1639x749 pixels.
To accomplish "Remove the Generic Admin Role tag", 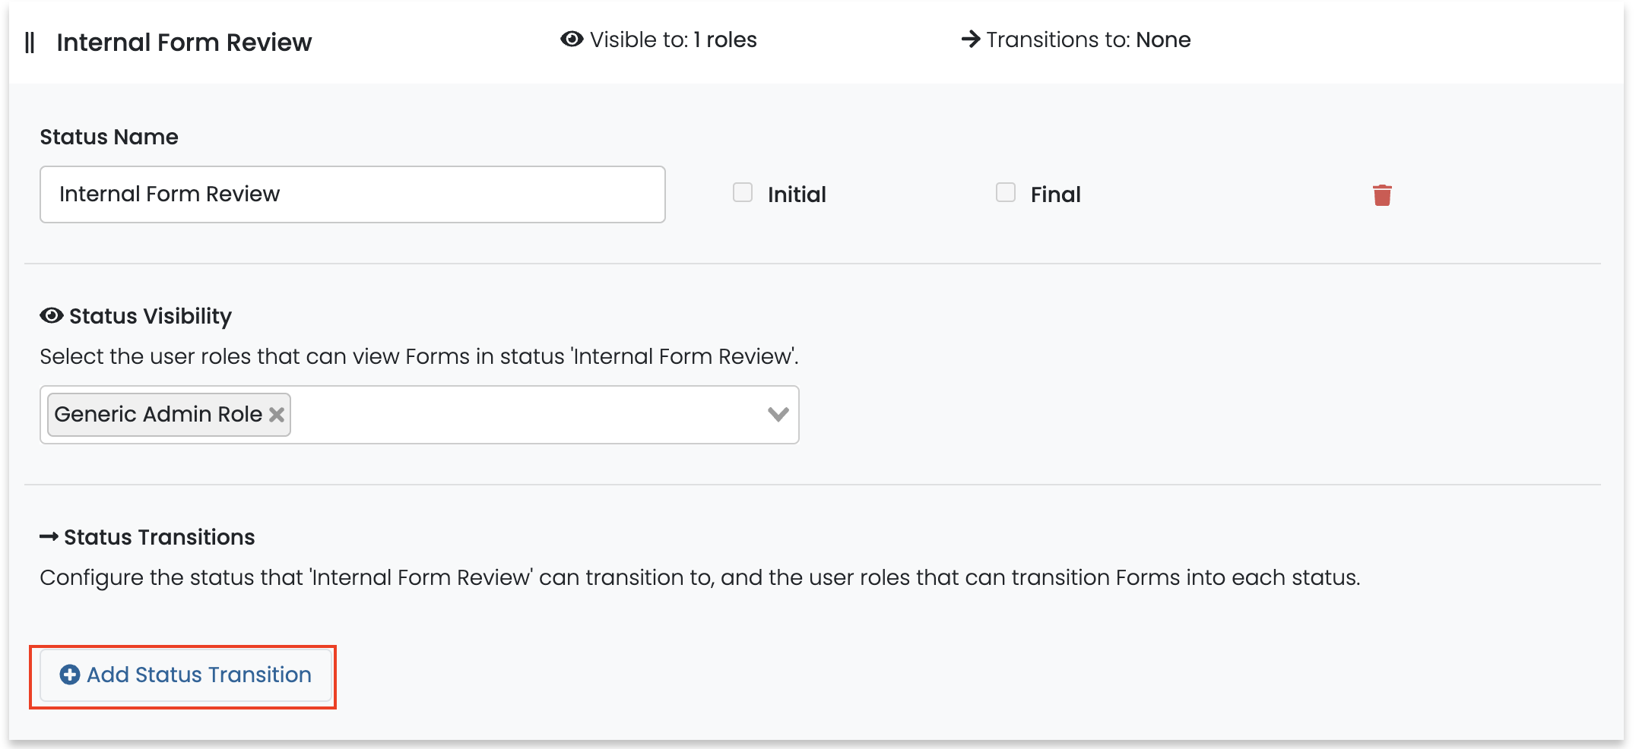I will click(x=277, y=415).
